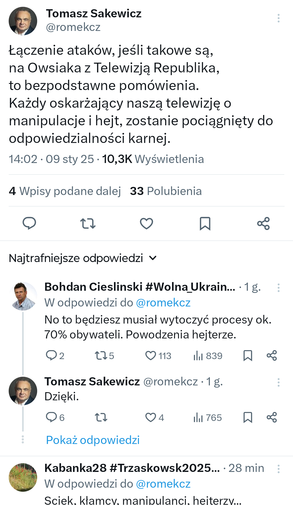
Task: Share the Dzięki reply
Action: tap(272, 417)
